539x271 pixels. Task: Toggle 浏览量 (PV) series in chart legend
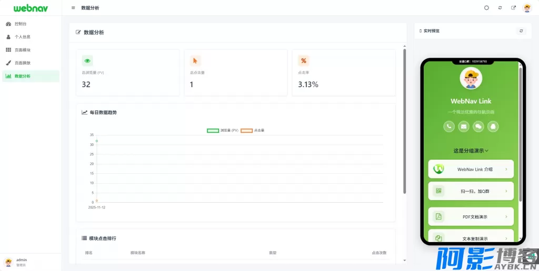click(223, 130)
